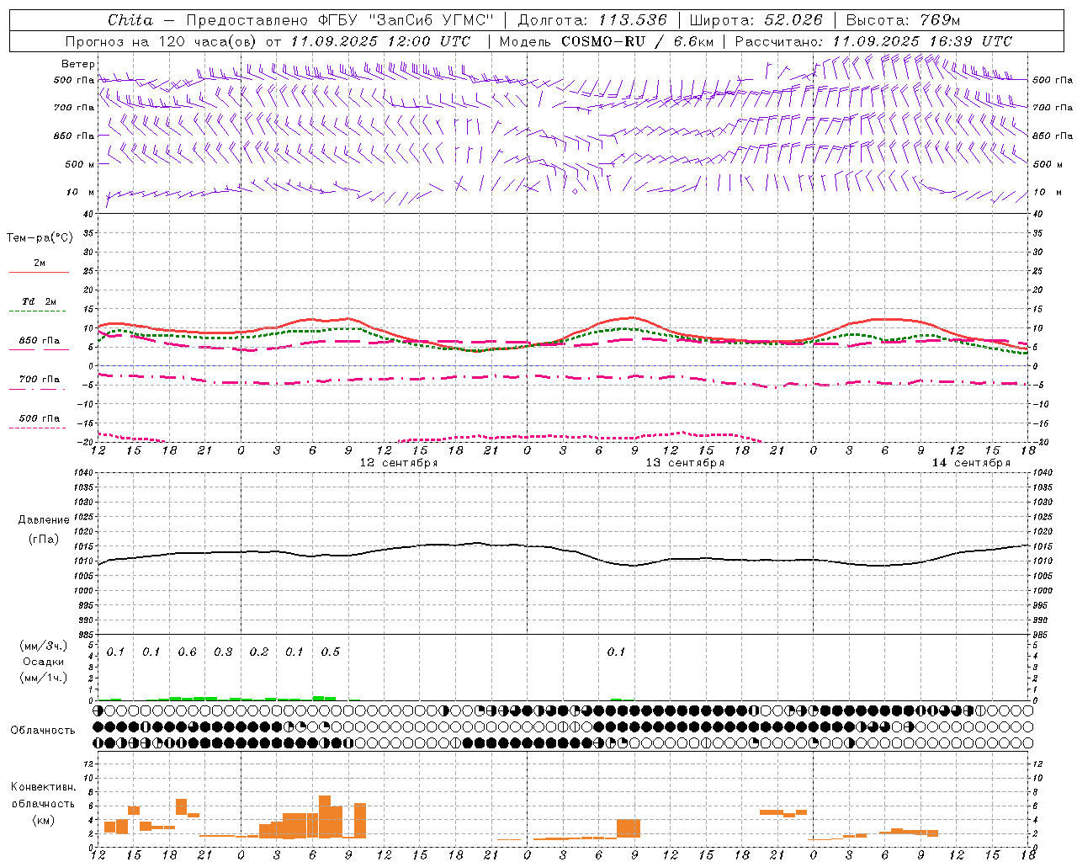Click the "(мм/3ч.)" precipitation unit label
Viewport: 1077px width, 862px height.
tap(43, 646)
